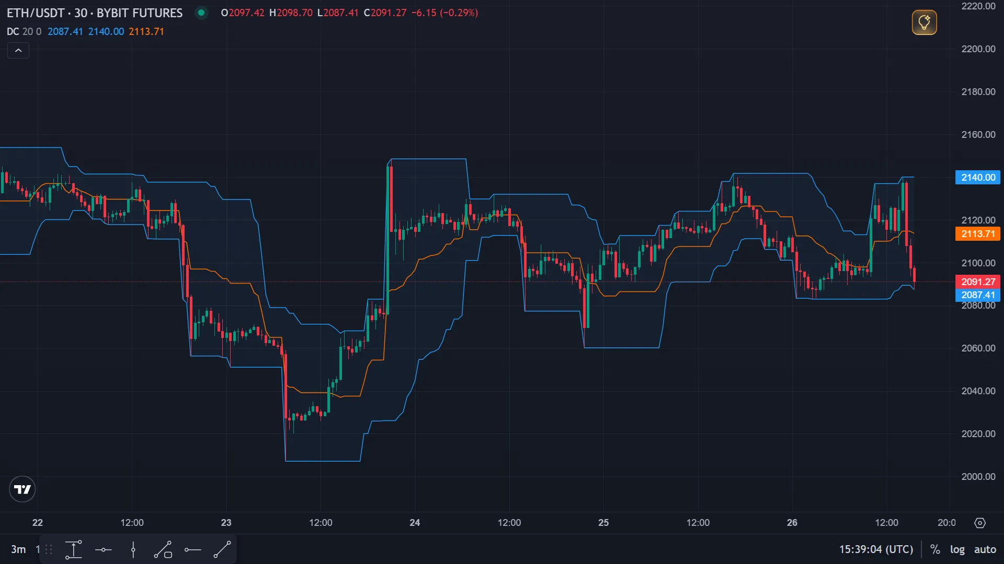
Task: Click date label 24 on time axis
Action: click(415, 523)
